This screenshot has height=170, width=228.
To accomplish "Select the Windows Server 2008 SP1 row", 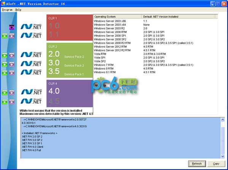I will (155, 36).
